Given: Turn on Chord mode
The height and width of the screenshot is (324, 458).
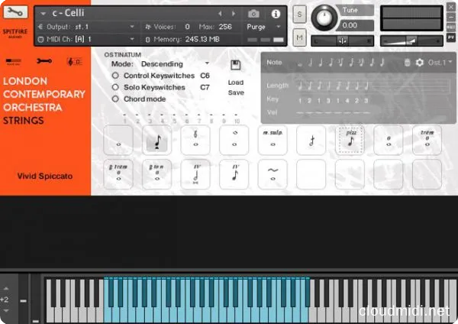Looking at the screenshot, I should pos(115,99).
